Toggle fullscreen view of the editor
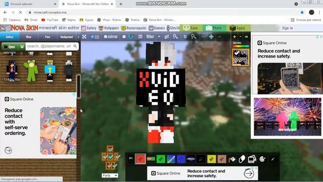 coord(84,37)
